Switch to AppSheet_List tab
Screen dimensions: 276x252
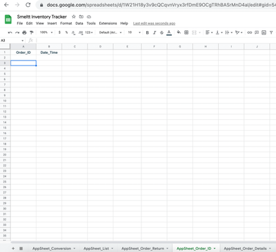tap(96, 249)
